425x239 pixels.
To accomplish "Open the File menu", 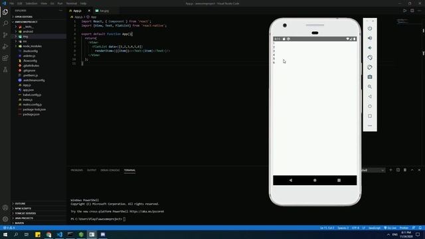I will pyautogui.click(x=12, y=3).
